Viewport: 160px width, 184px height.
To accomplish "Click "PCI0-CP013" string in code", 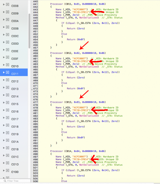I will [81, 110].
